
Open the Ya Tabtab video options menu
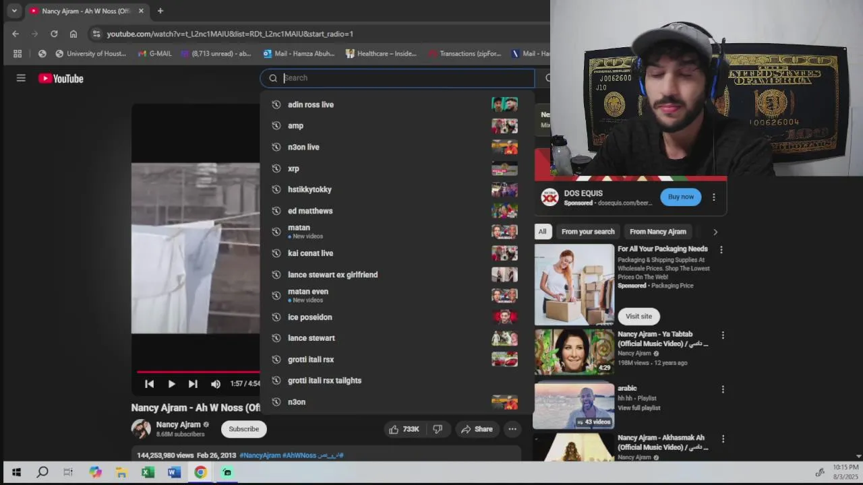723,335
